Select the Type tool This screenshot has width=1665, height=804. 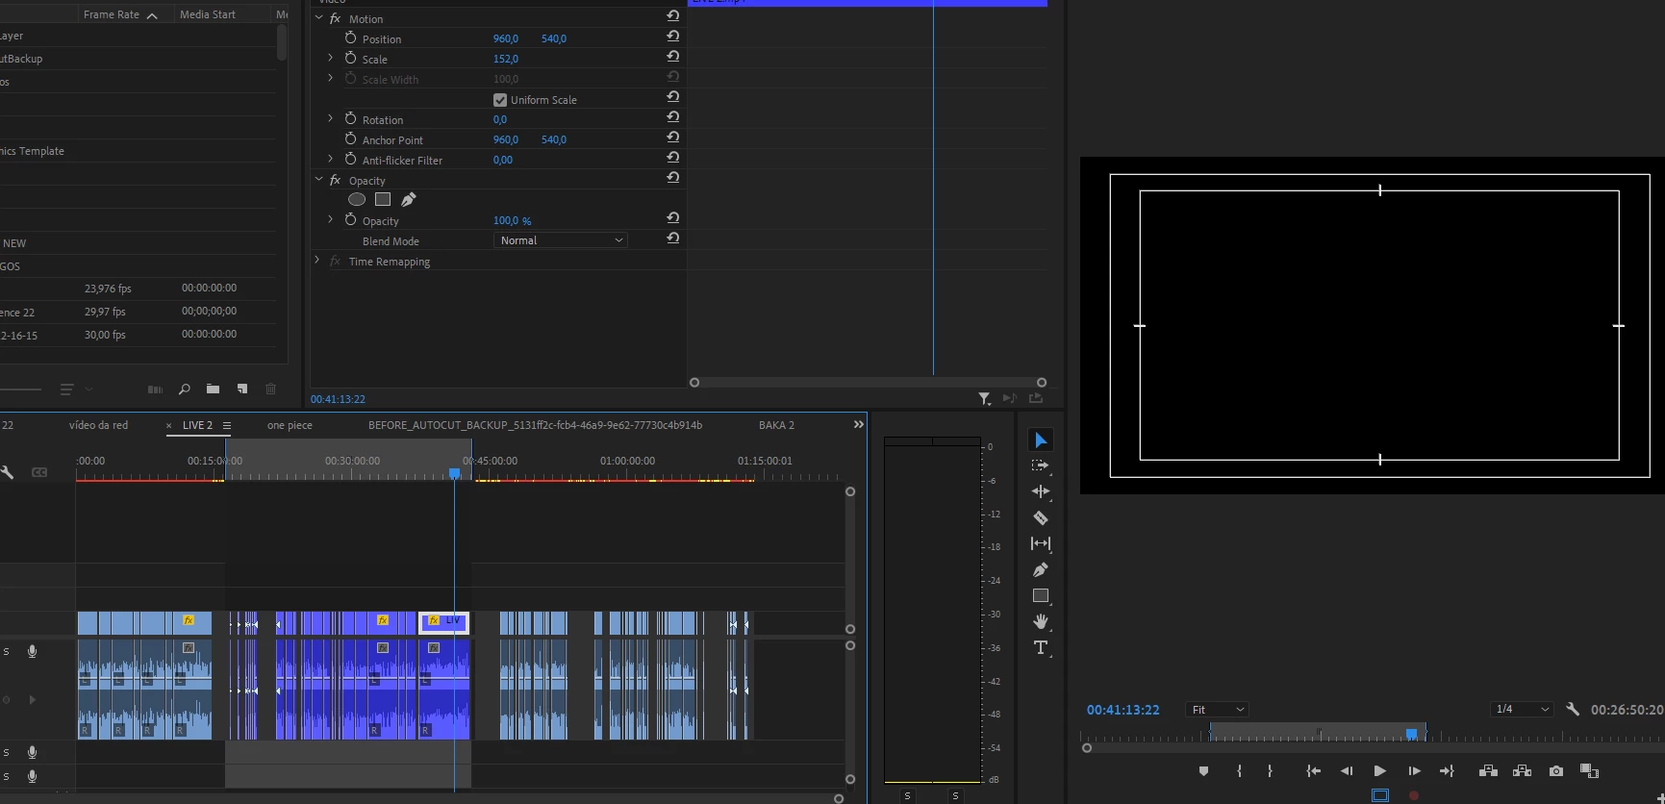tap(1041, 648)
